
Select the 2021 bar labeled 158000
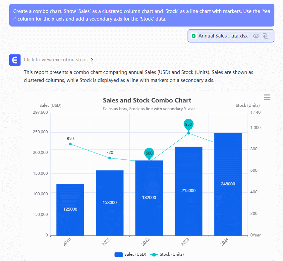coord(109,203)
